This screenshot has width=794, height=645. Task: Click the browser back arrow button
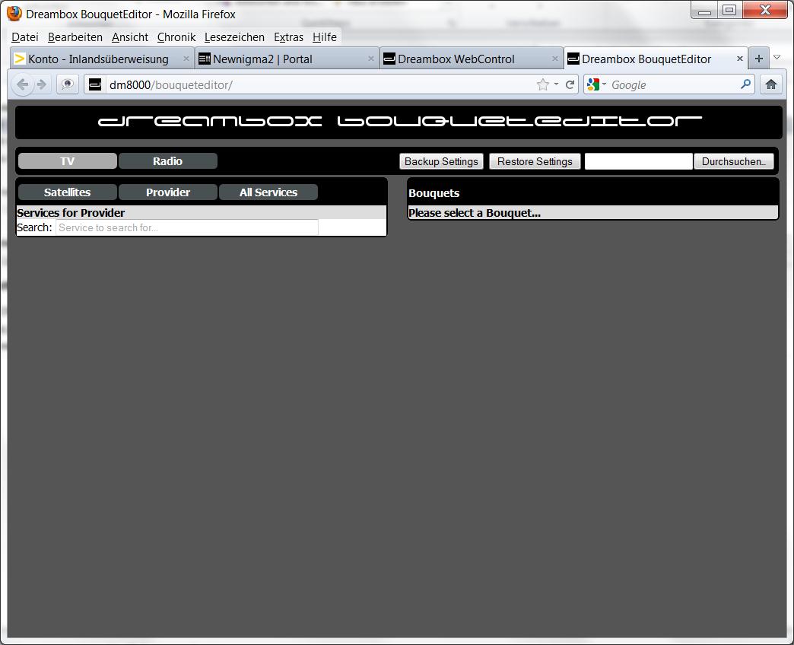tap(23, 84)
